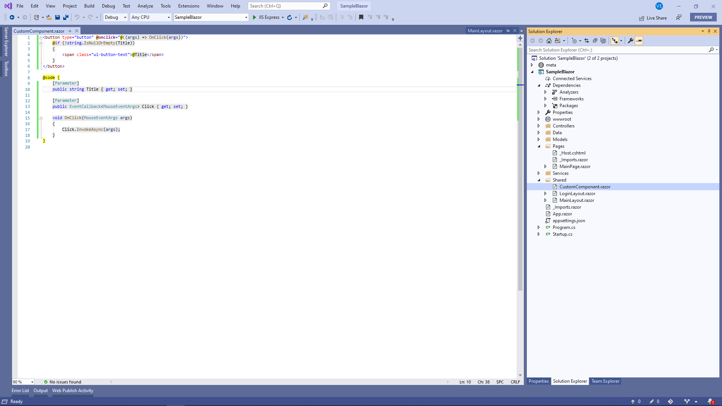Image resolution: width=722 pixels, height=406 pixels.
Task: Collapse the code block at line 15
Action: [41, 118]
